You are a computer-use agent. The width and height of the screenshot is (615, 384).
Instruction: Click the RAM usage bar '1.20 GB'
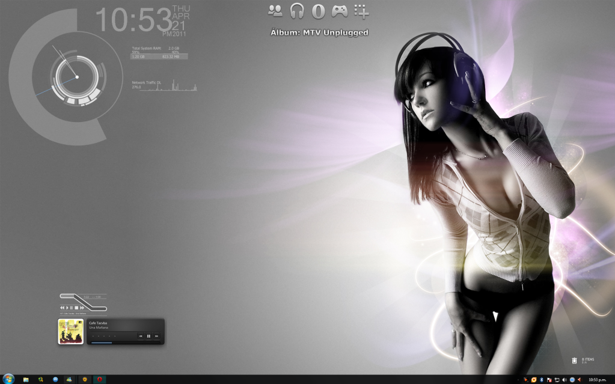click(x=159, y=56)
